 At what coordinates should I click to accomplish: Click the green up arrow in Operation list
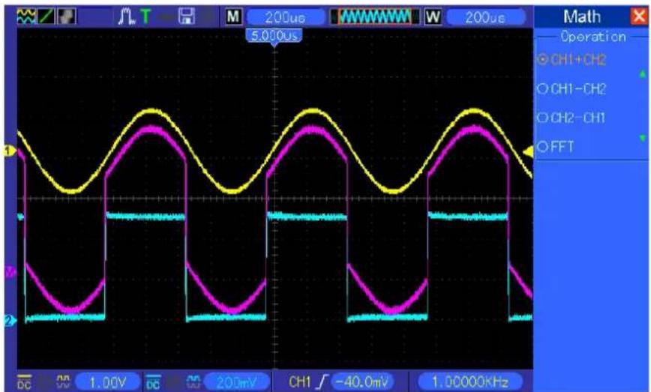point(643,74)
